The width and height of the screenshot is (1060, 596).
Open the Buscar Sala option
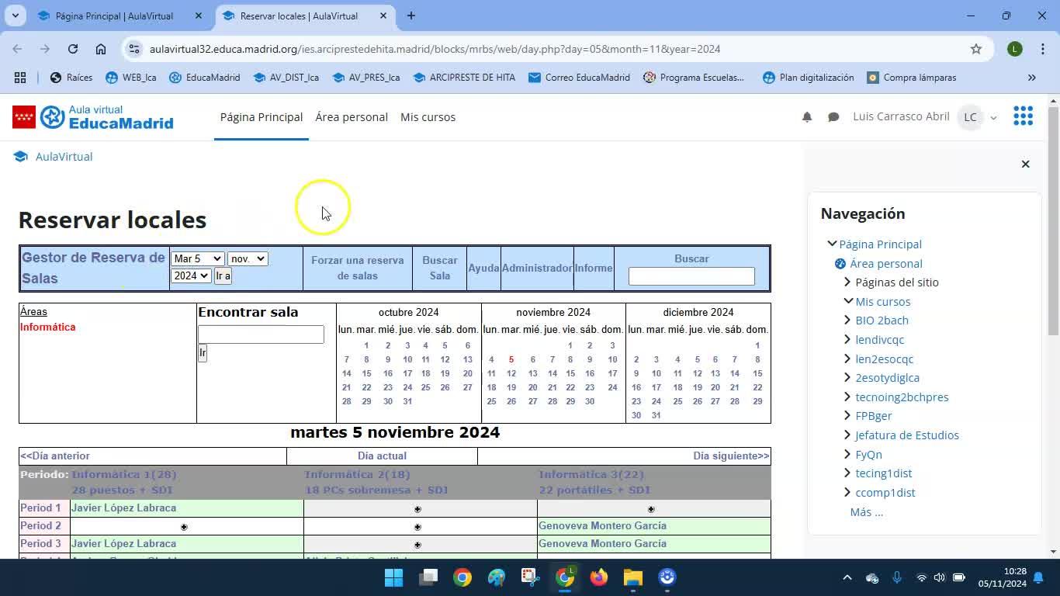click(x=440, y=268)
